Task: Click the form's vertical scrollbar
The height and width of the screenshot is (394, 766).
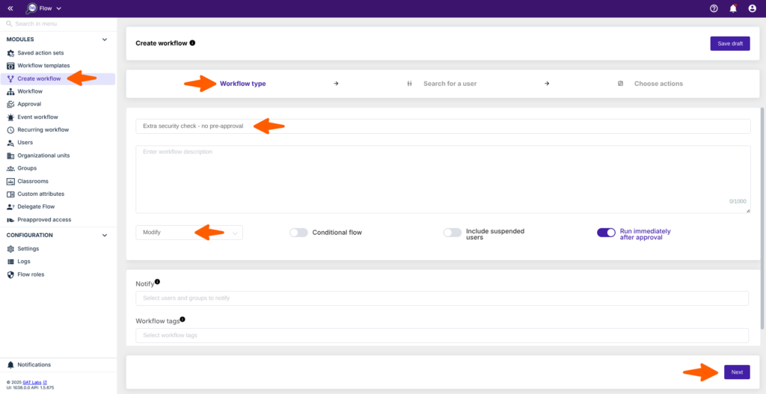Action: (763, 218)
